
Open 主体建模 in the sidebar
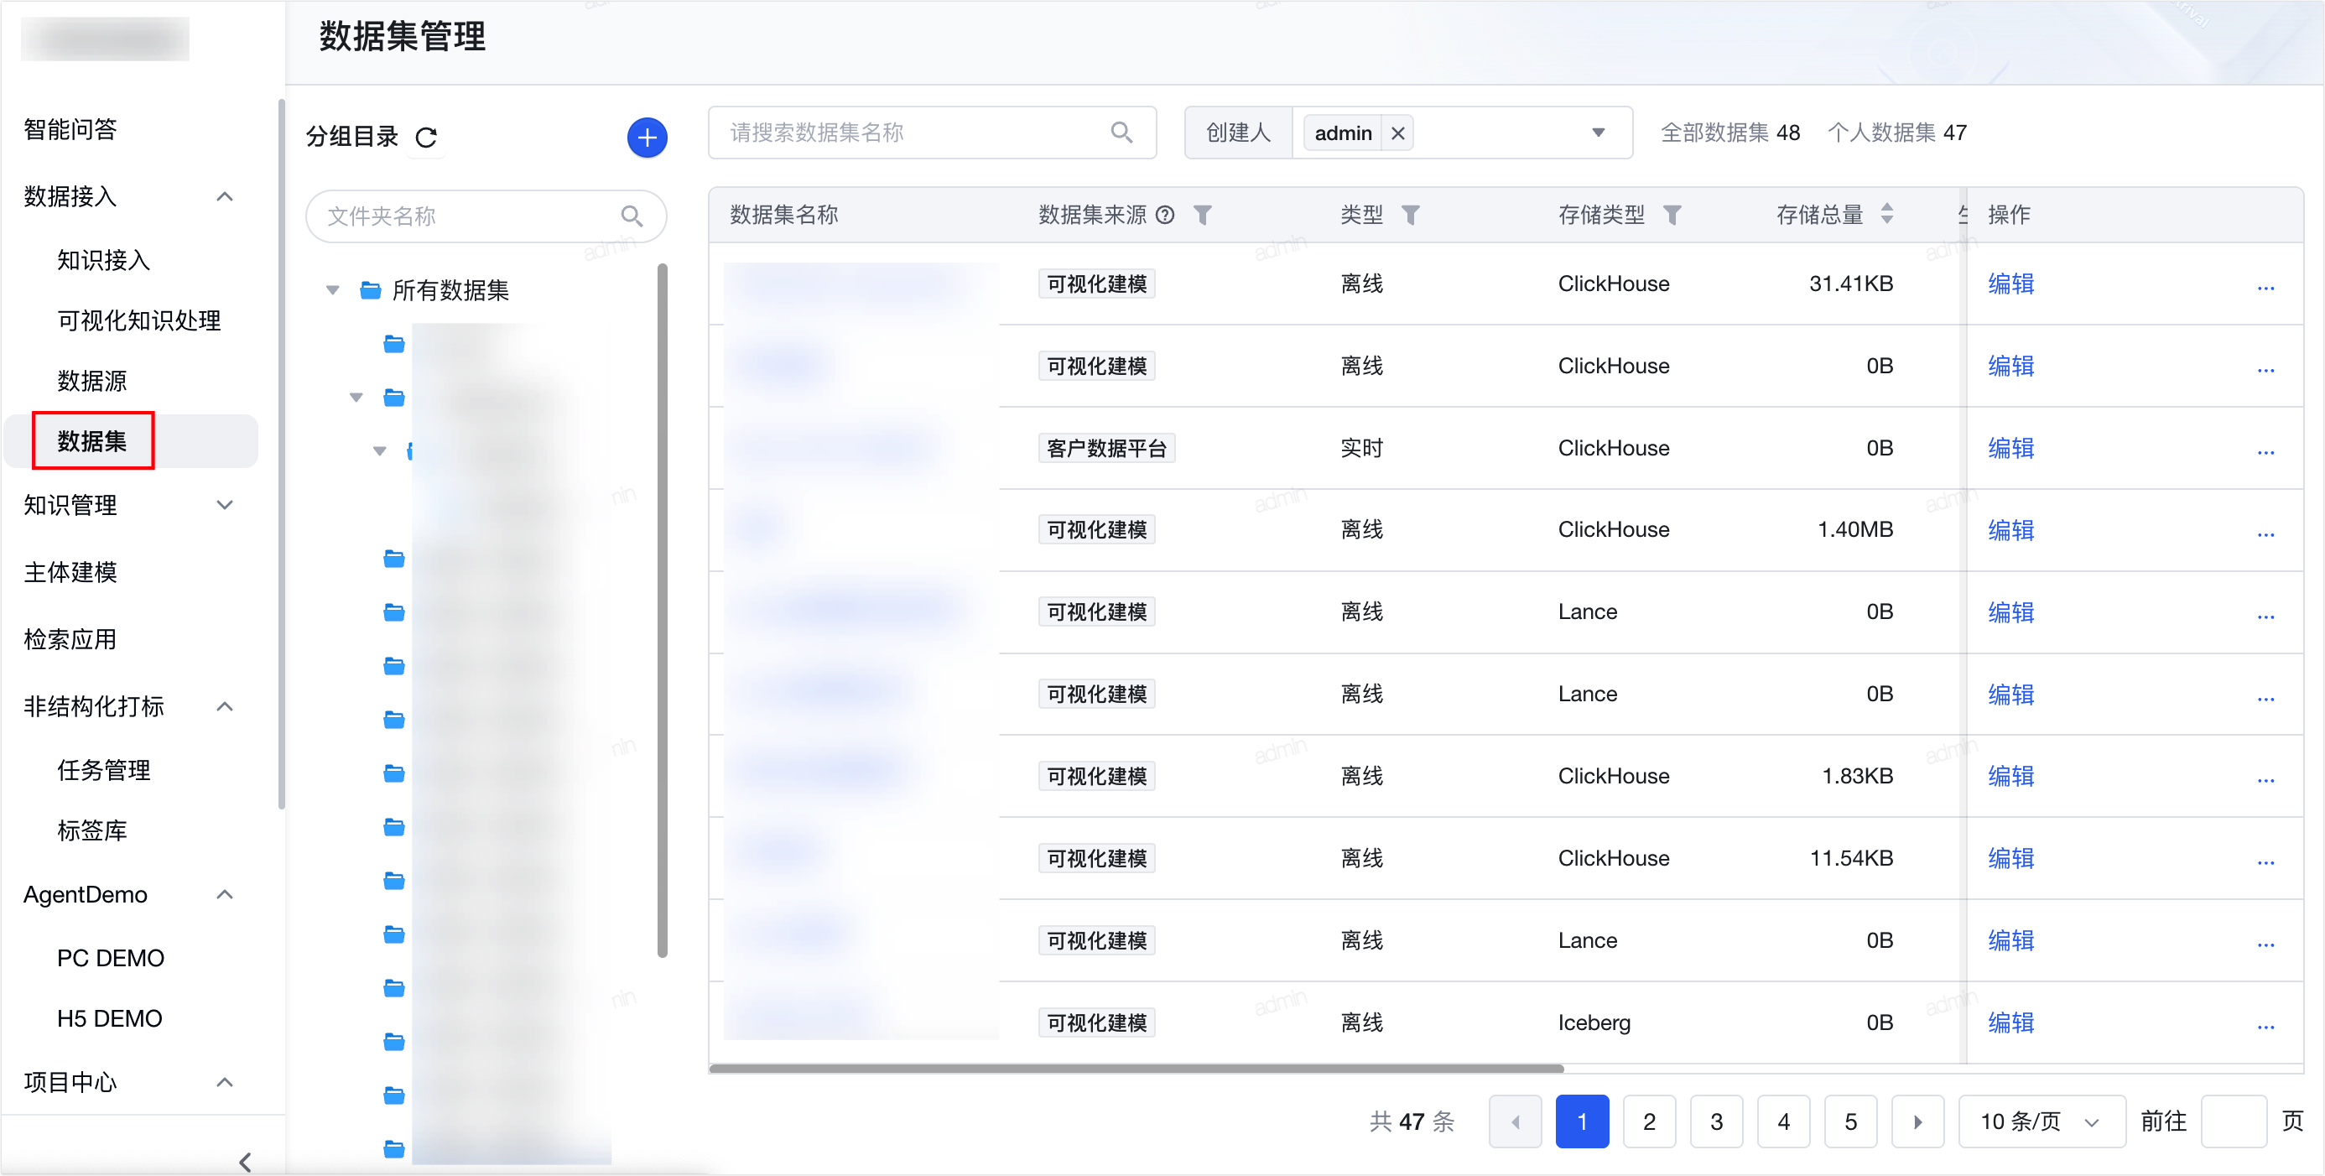point(70,572)
